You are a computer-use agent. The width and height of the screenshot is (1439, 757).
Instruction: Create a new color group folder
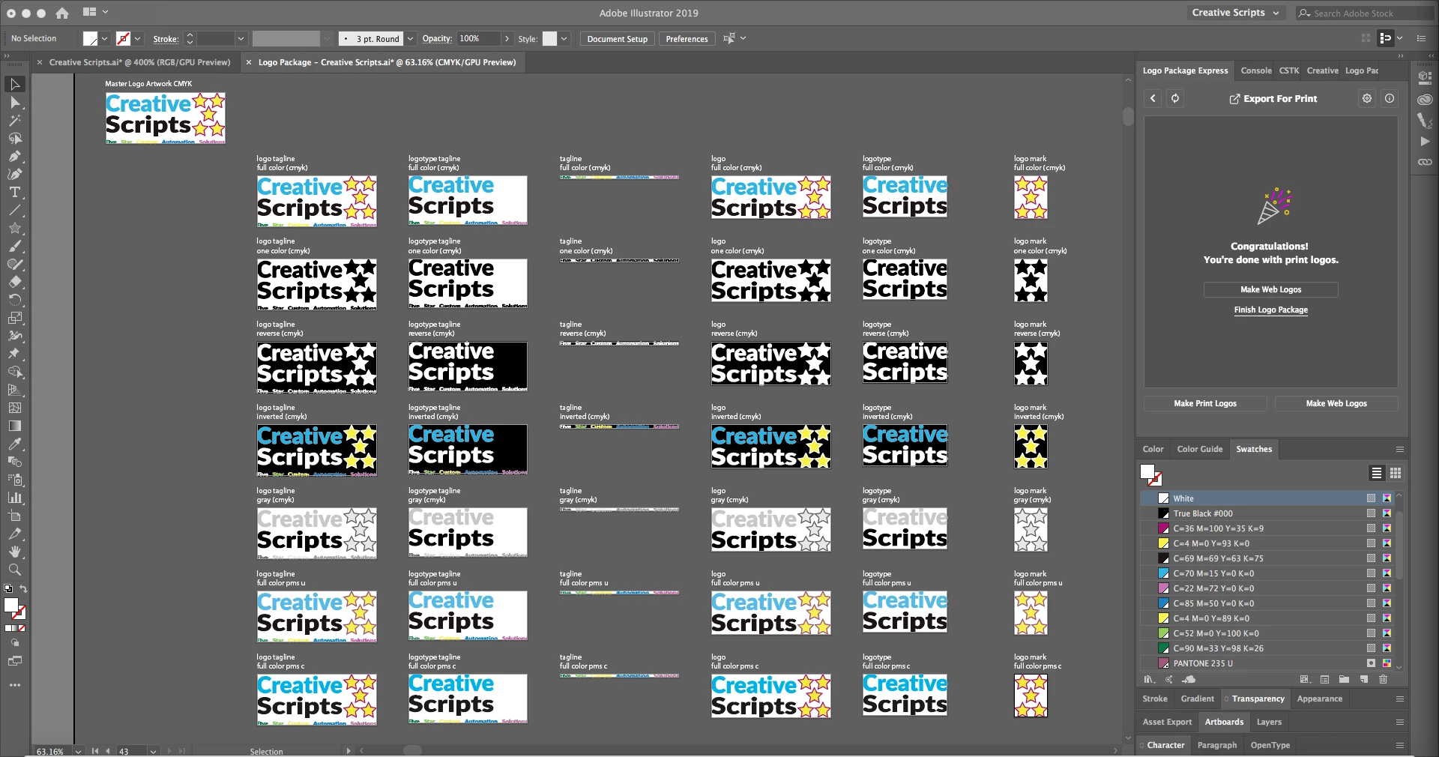click(x=1344, y=679)
